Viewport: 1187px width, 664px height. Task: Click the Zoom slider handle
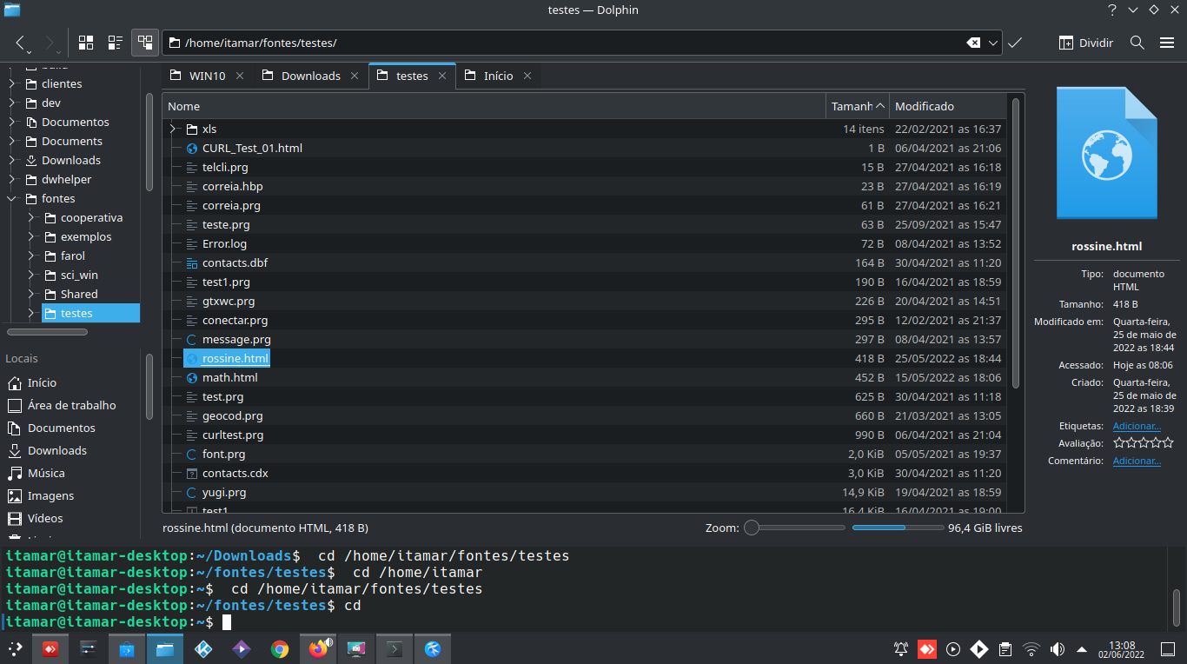click(x=752, y=528)
